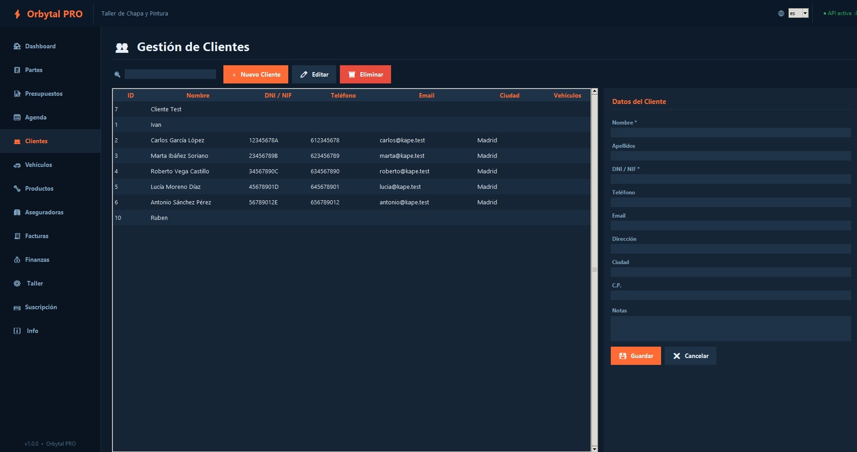Click the Agenda calendar icon

(x=17, y=117)
